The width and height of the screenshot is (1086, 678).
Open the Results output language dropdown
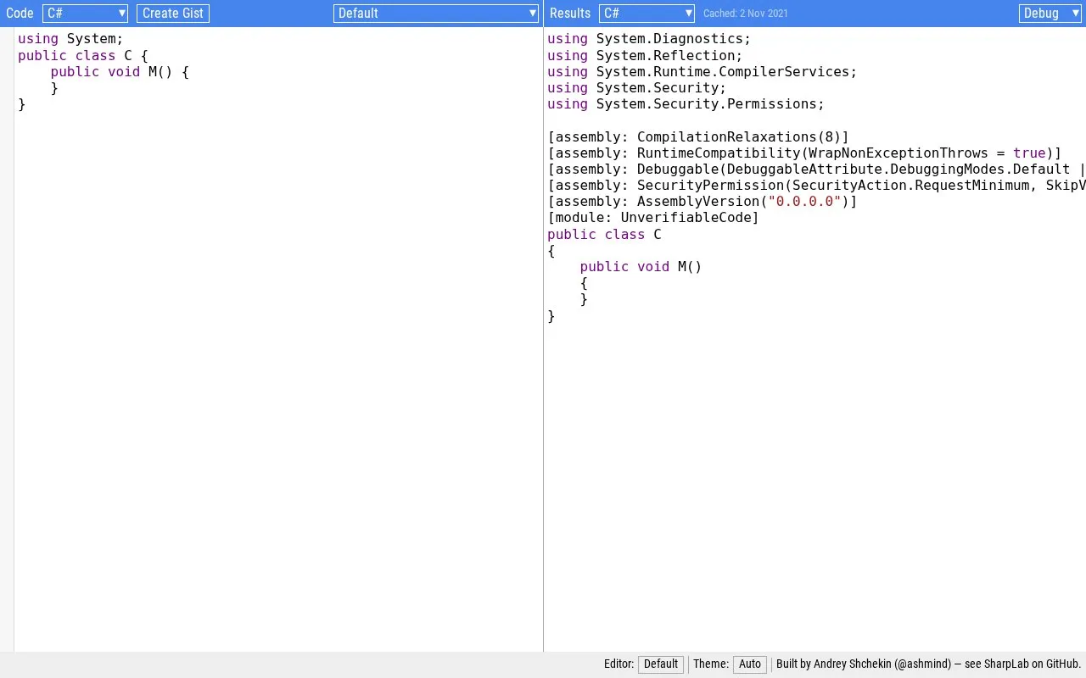pyautogui.click(x=647, y=14)
